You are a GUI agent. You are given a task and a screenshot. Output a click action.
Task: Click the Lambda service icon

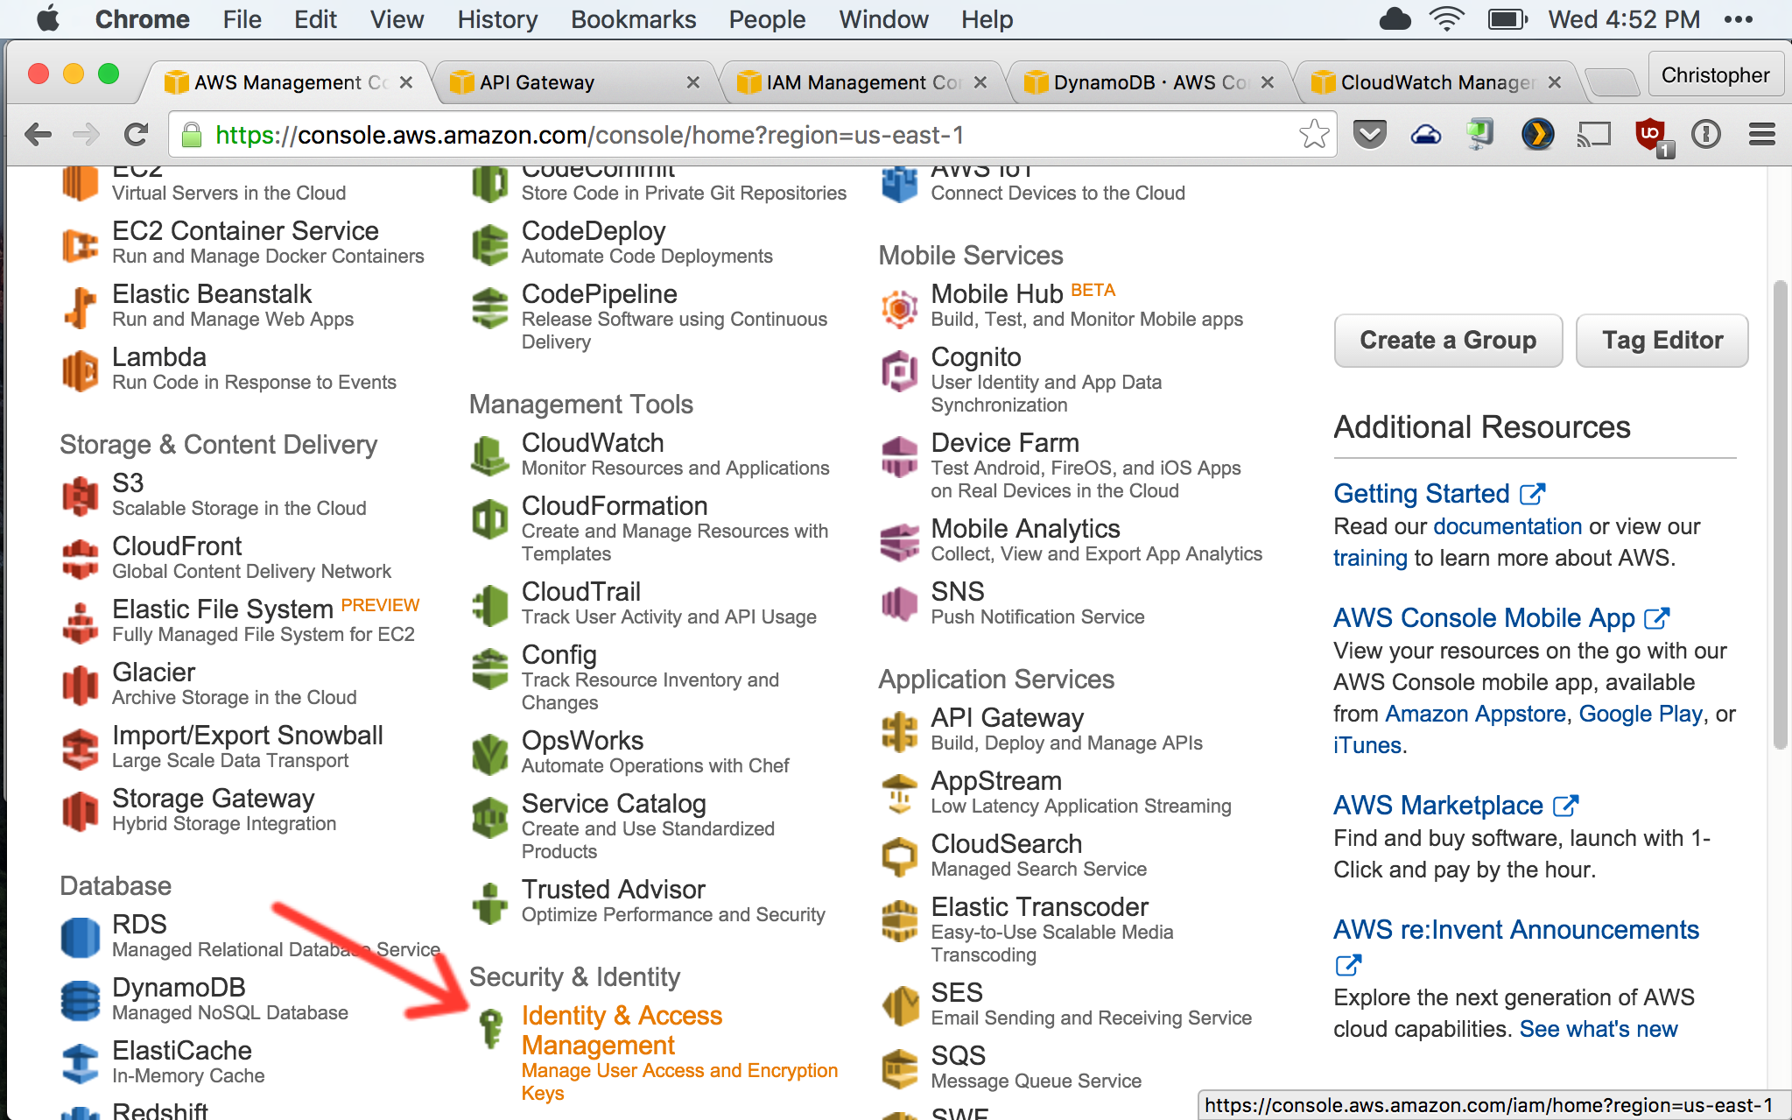click(80, 370)
